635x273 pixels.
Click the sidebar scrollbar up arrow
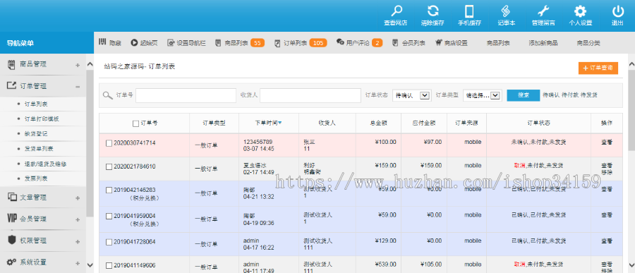tap(90, 64)
